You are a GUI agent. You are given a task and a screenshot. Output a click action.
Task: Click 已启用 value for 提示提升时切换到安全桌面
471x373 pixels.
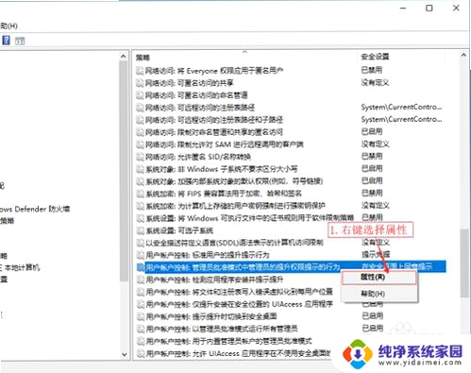[x=373, y=315]
